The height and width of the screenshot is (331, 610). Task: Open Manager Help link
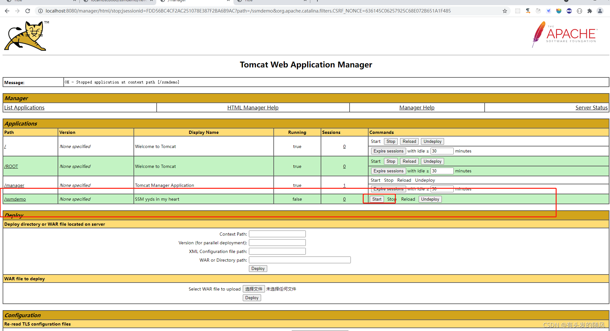[417, 108]
